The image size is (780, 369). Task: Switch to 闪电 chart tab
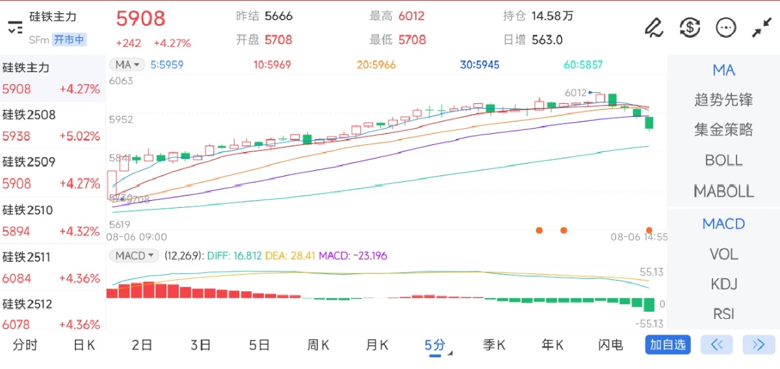610,345
